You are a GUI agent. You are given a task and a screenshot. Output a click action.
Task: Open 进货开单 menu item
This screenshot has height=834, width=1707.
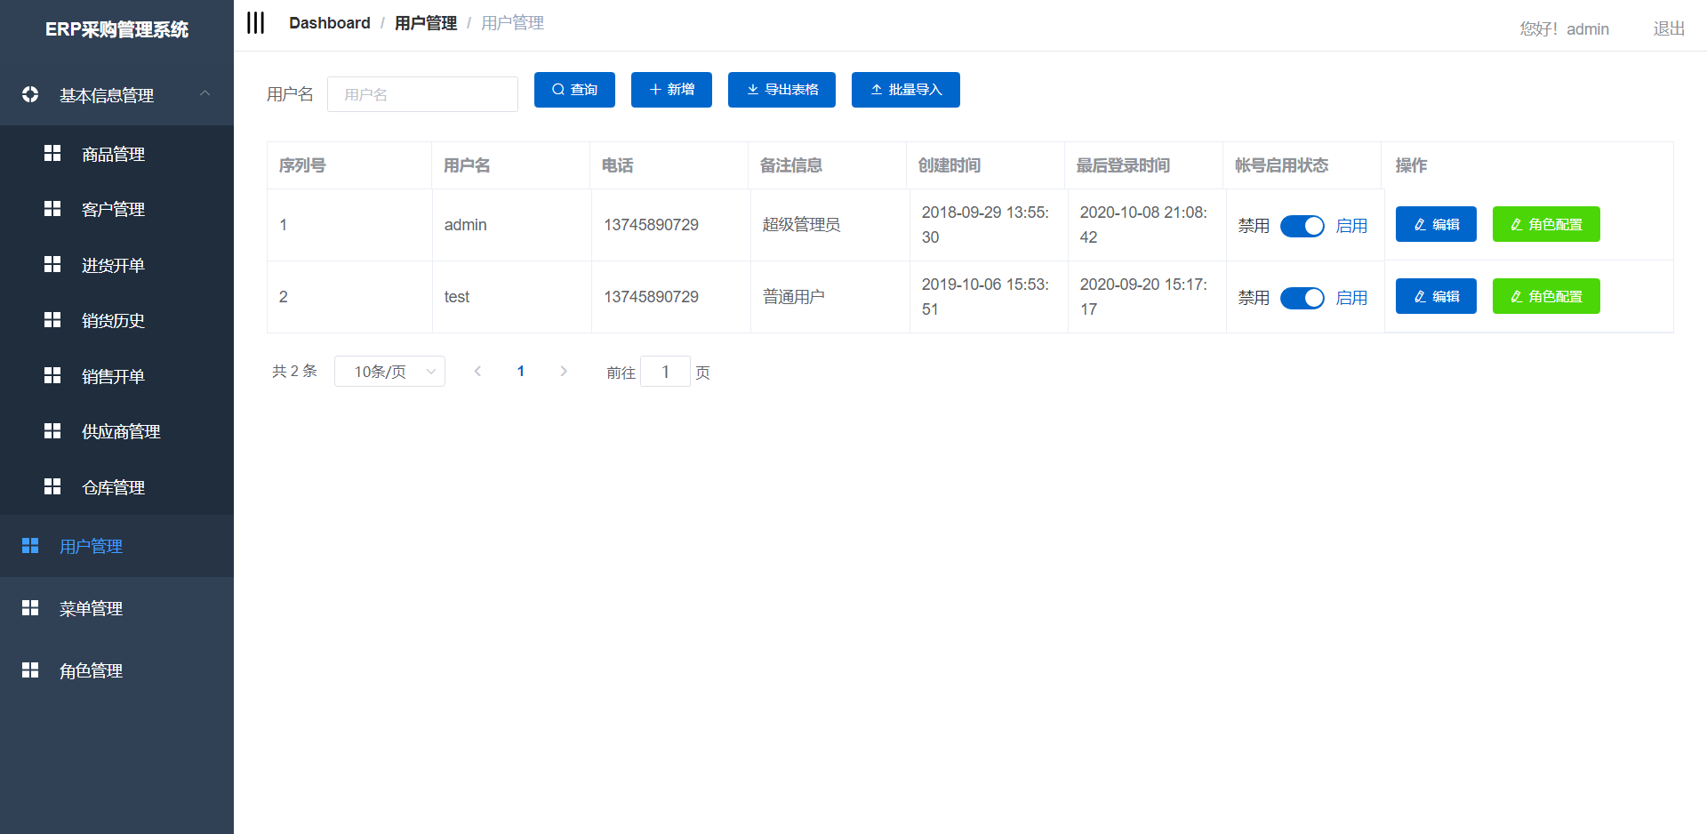point(116,265)
